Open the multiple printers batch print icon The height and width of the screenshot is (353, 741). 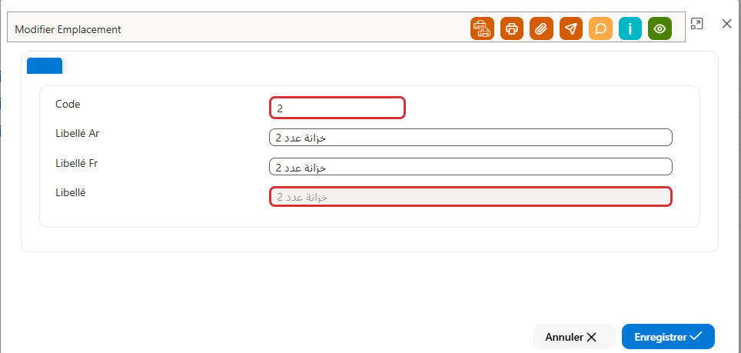tap(482, 28)
